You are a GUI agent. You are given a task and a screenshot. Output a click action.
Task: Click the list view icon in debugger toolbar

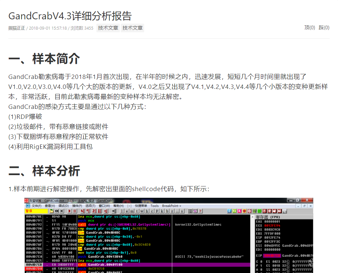(x=190, y=211)
